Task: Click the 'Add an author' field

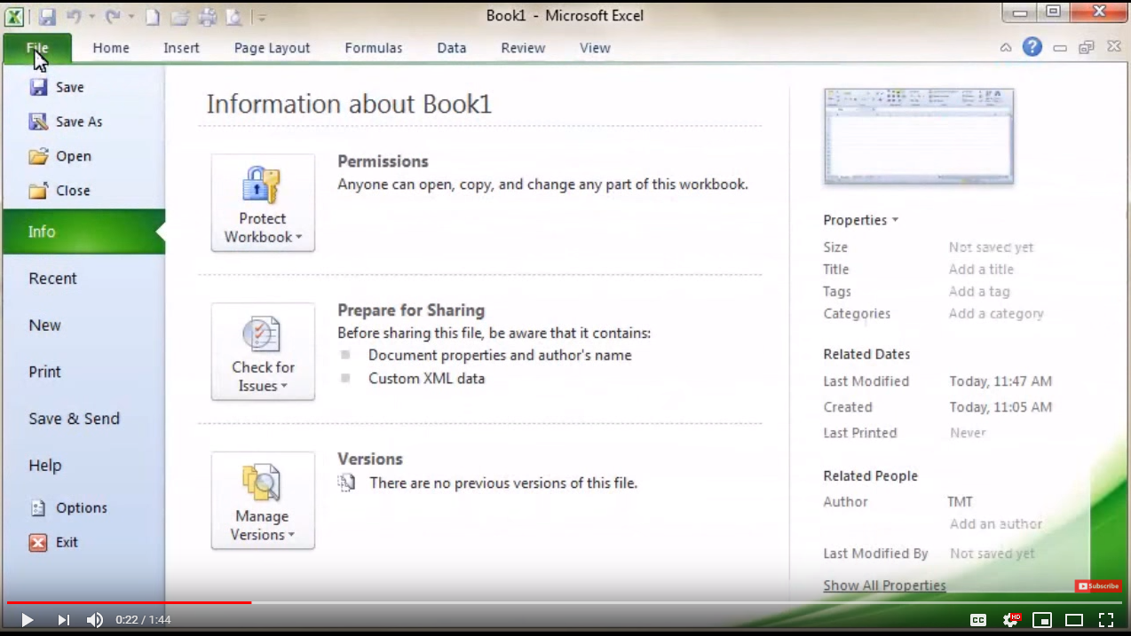Action: click(996, 524)
